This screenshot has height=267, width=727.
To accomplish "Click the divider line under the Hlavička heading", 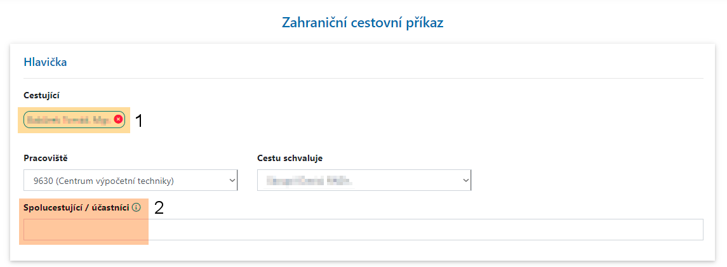I will (x=363, y=78).
